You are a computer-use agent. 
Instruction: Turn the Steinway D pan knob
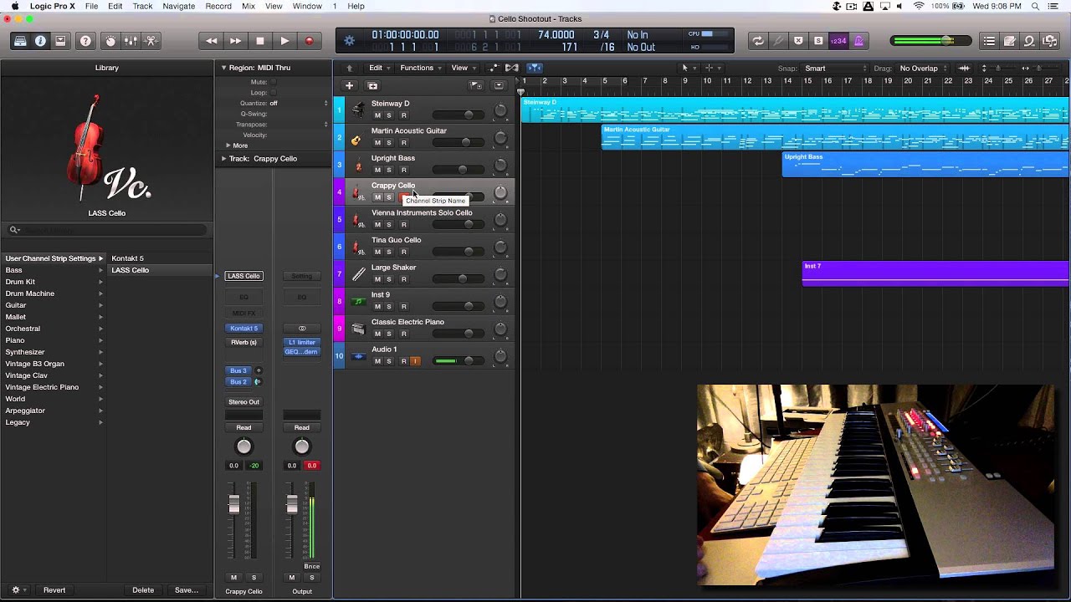pos(500,110)
